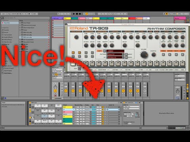Image resolution: width=190 pixels, height=142 pixels.
Task: Toggle the browser show/hide arrow icon
Action: [x=2, y=17]
